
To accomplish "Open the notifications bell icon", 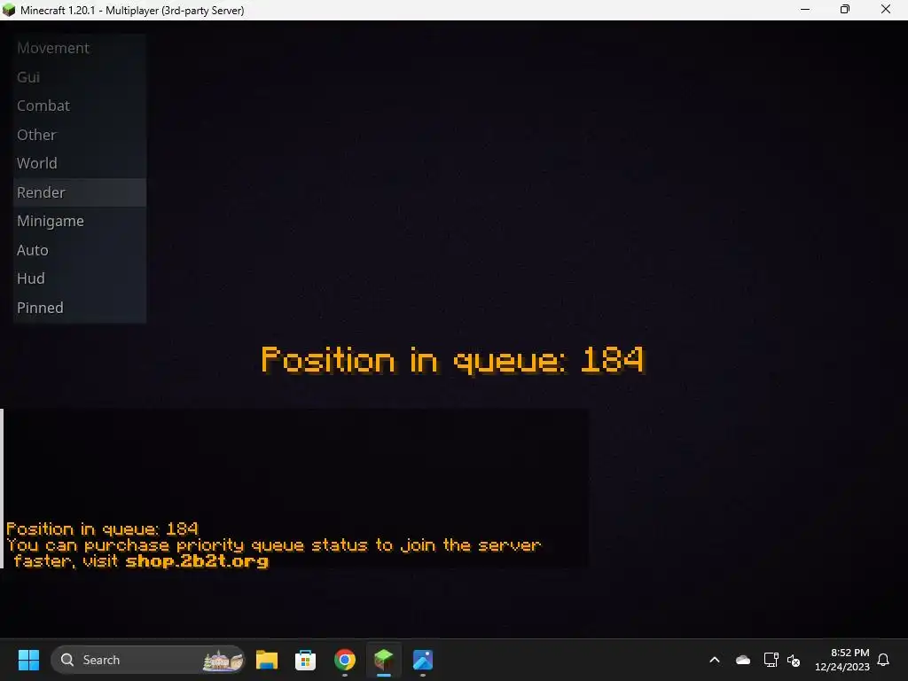I will pyautogui.click(x=884, y=660).
